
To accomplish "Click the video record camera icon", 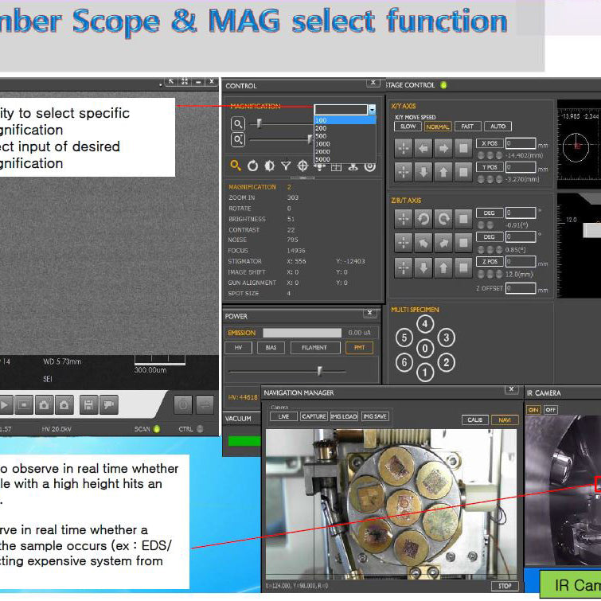I will tap(109, 404).
